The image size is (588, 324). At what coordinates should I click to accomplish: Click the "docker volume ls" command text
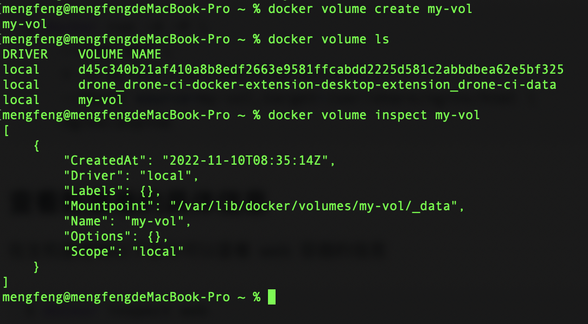click(329, 40)
